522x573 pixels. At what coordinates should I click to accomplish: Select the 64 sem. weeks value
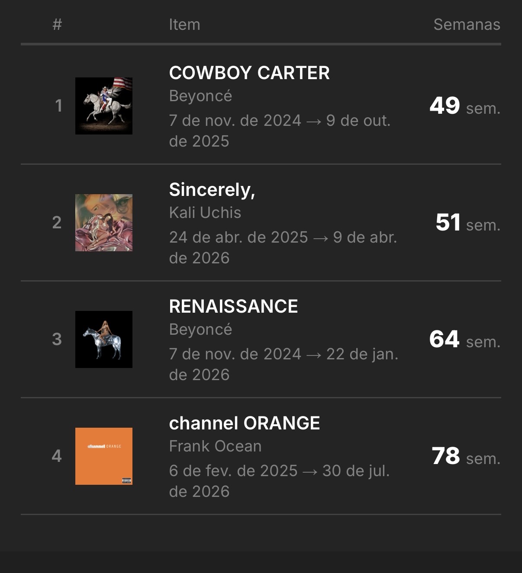point(465,339)
